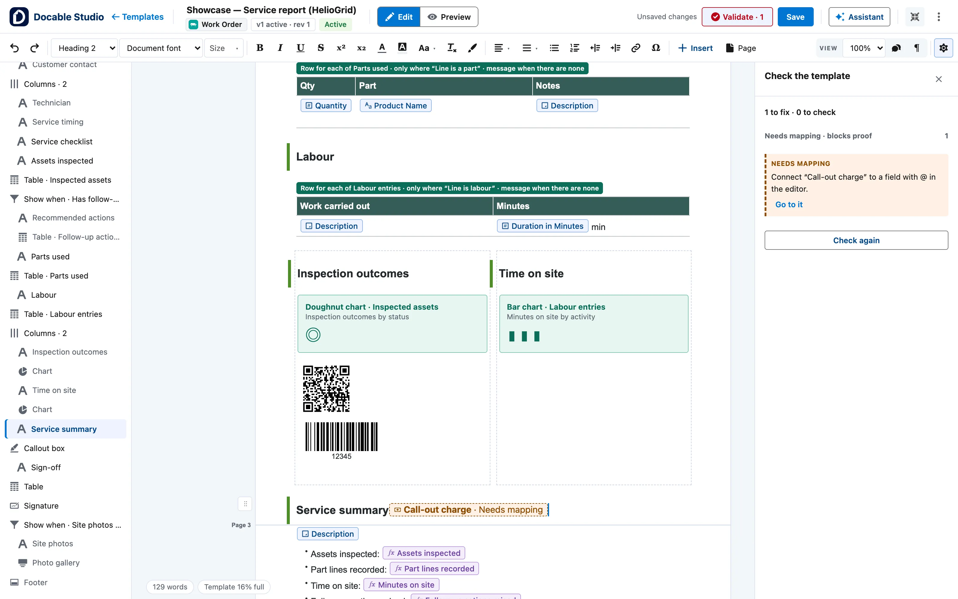Apply superscript formatting
Viewport: 958px width, 599px height.
[341, 48]
